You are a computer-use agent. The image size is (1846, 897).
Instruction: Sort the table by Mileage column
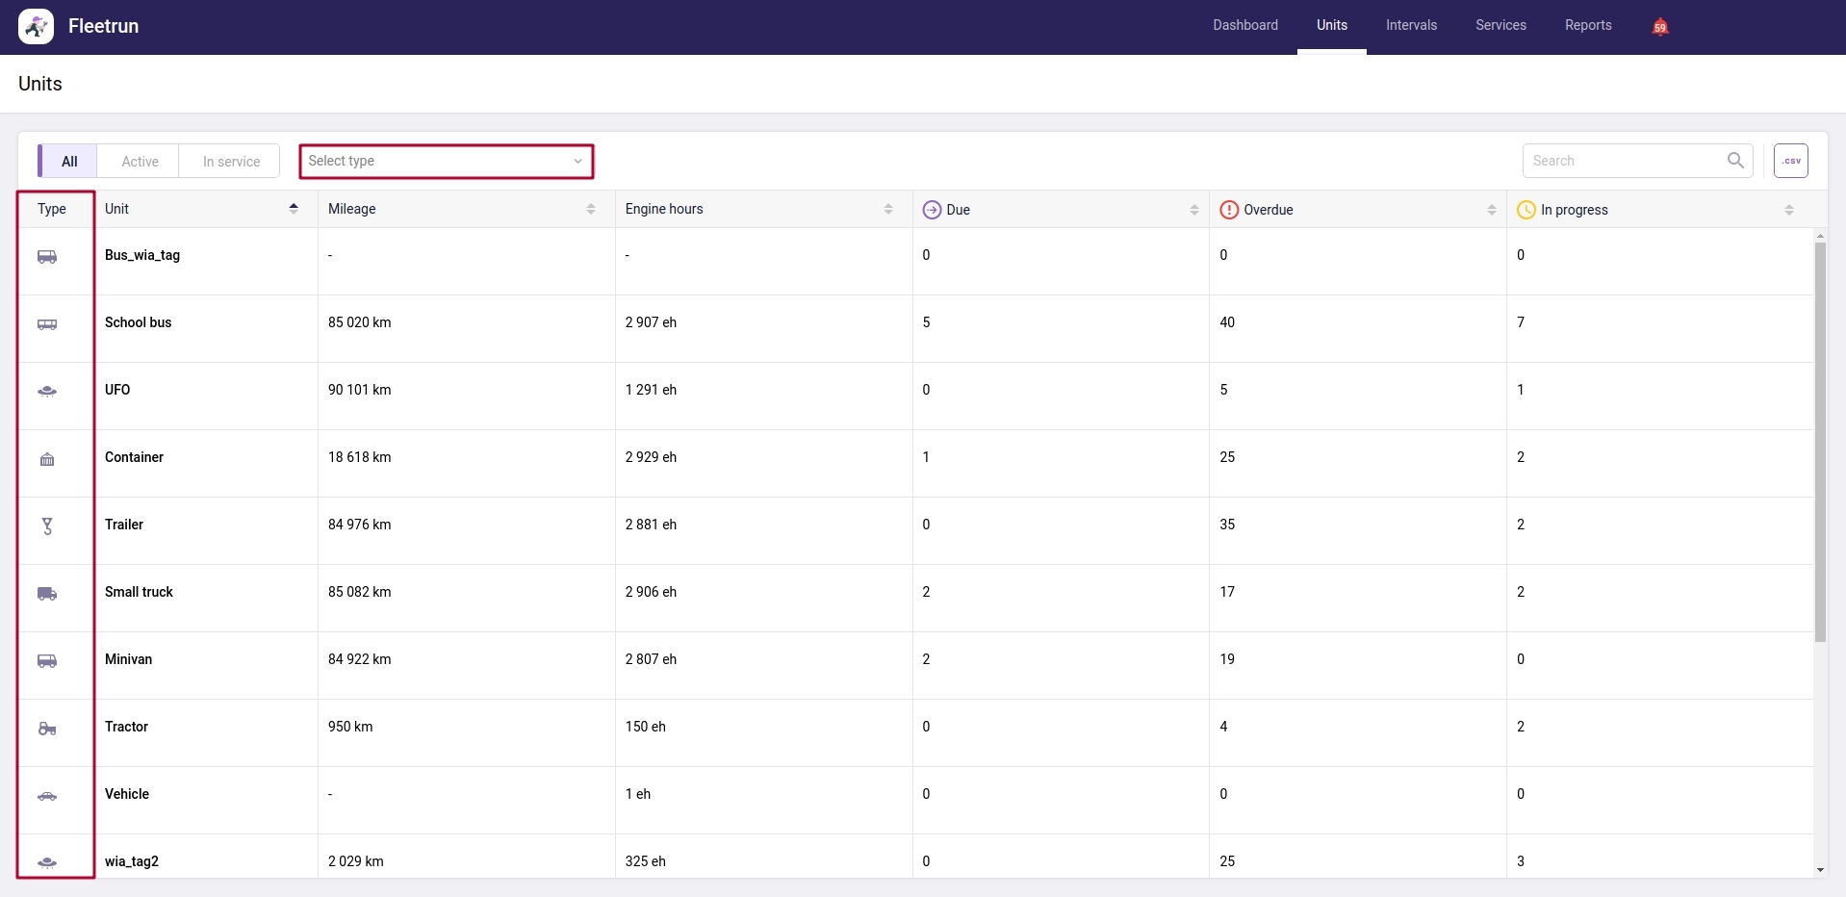[x=590, y=209]
